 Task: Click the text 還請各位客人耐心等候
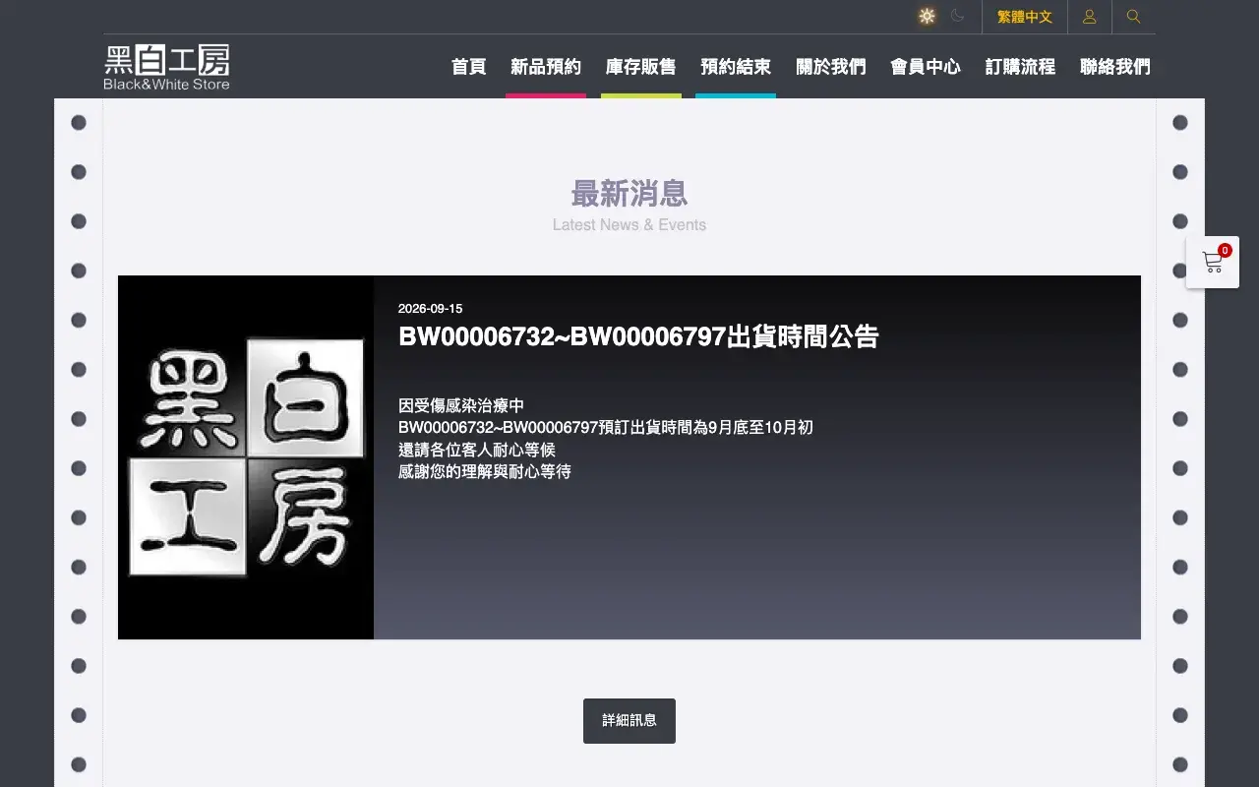click(x=477, y=450)
